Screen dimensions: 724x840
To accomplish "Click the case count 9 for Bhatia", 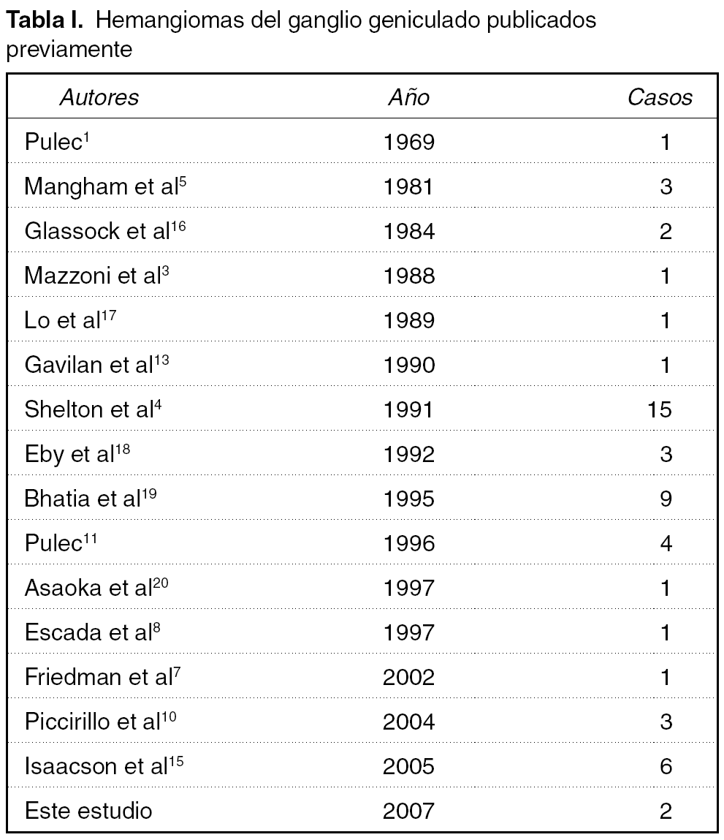I will tap(665, 499).
